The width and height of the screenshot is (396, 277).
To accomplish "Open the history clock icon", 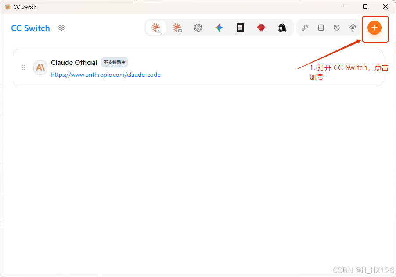I will pos(337,28).
